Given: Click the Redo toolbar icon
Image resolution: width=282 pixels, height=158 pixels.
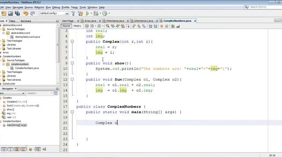Looking at the screenshot, I should 33,14.
